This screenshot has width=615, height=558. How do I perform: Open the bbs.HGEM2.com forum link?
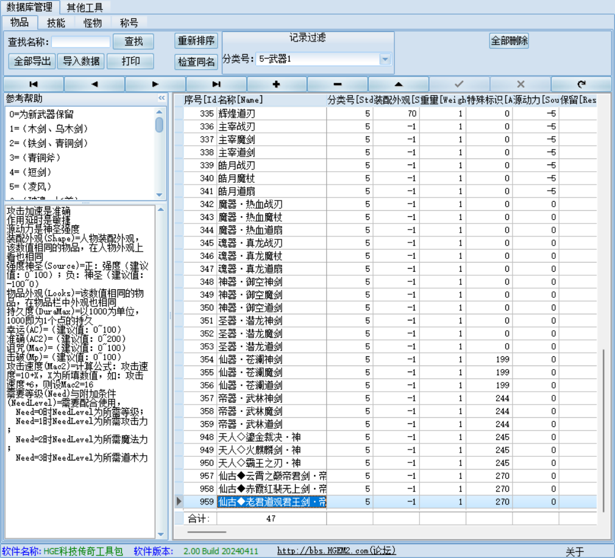336,551
